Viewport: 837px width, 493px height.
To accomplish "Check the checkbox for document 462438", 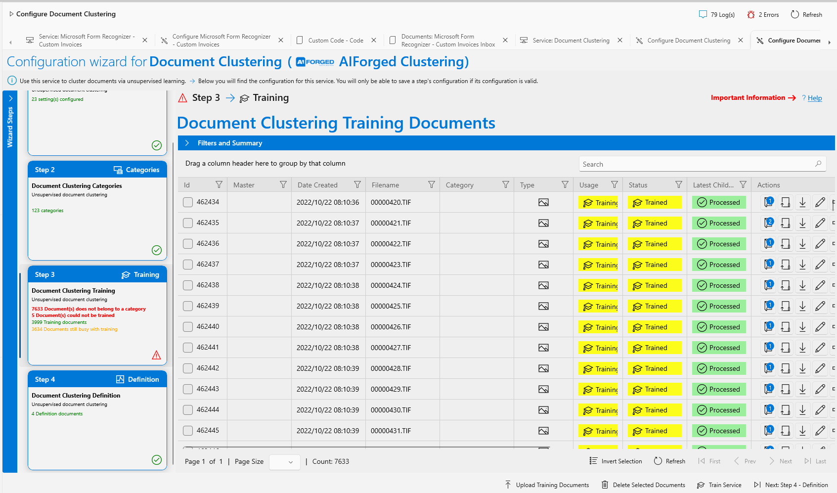I will click(188, 285).
